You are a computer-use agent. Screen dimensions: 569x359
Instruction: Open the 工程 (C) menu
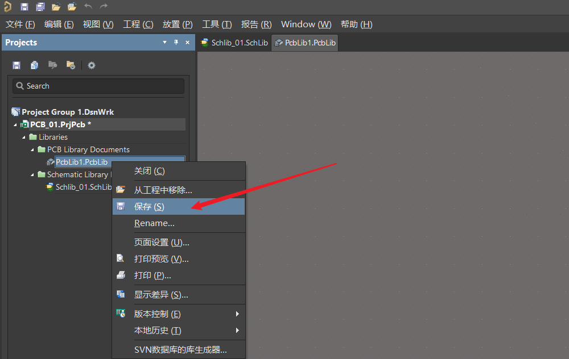(138, 24)
